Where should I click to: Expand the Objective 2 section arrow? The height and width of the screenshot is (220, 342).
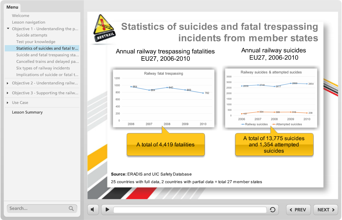8,83
